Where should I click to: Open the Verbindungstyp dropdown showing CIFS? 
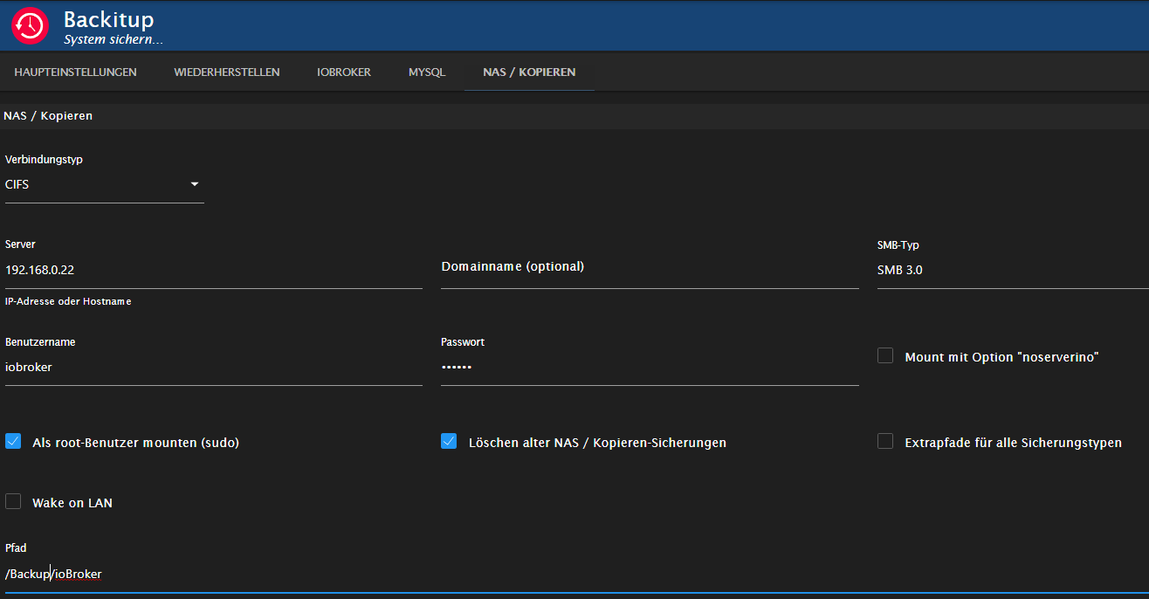(x=105, y=184)
